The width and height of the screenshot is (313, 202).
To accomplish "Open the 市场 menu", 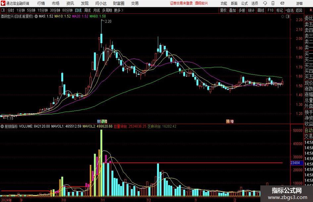I will click(56, 3).
